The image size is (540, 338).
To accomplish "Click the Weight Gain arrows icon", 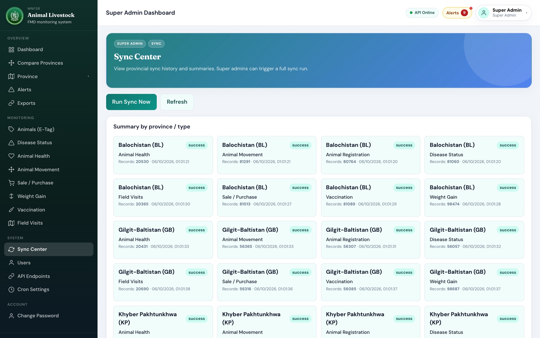I will (x=11, y=196).
